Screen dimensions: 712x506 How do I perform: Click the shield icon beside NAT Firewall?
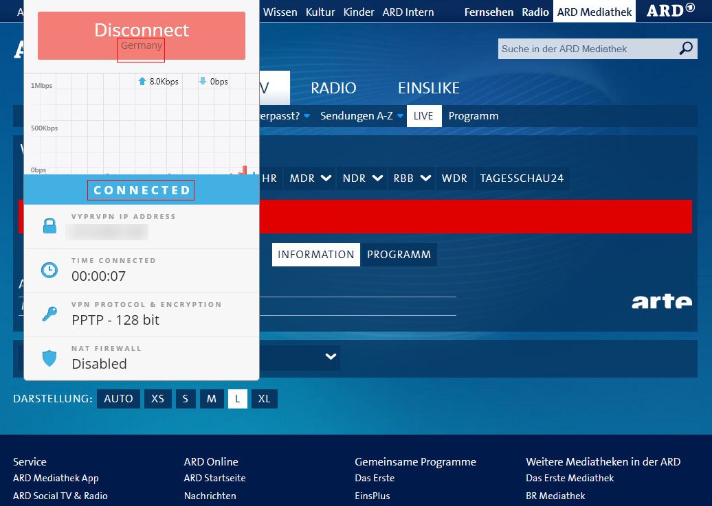tap(49, 358)
